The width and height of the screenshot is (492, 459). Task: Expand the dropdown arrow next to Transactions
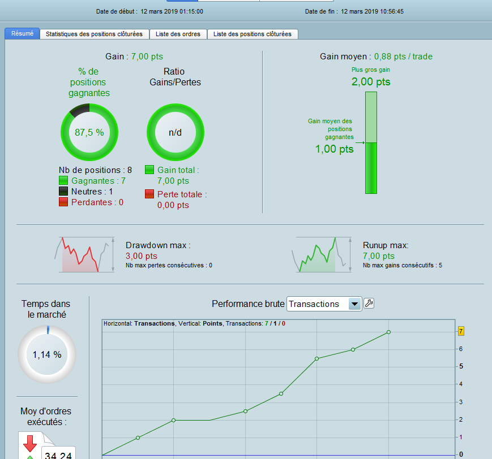tap(354, 304)
